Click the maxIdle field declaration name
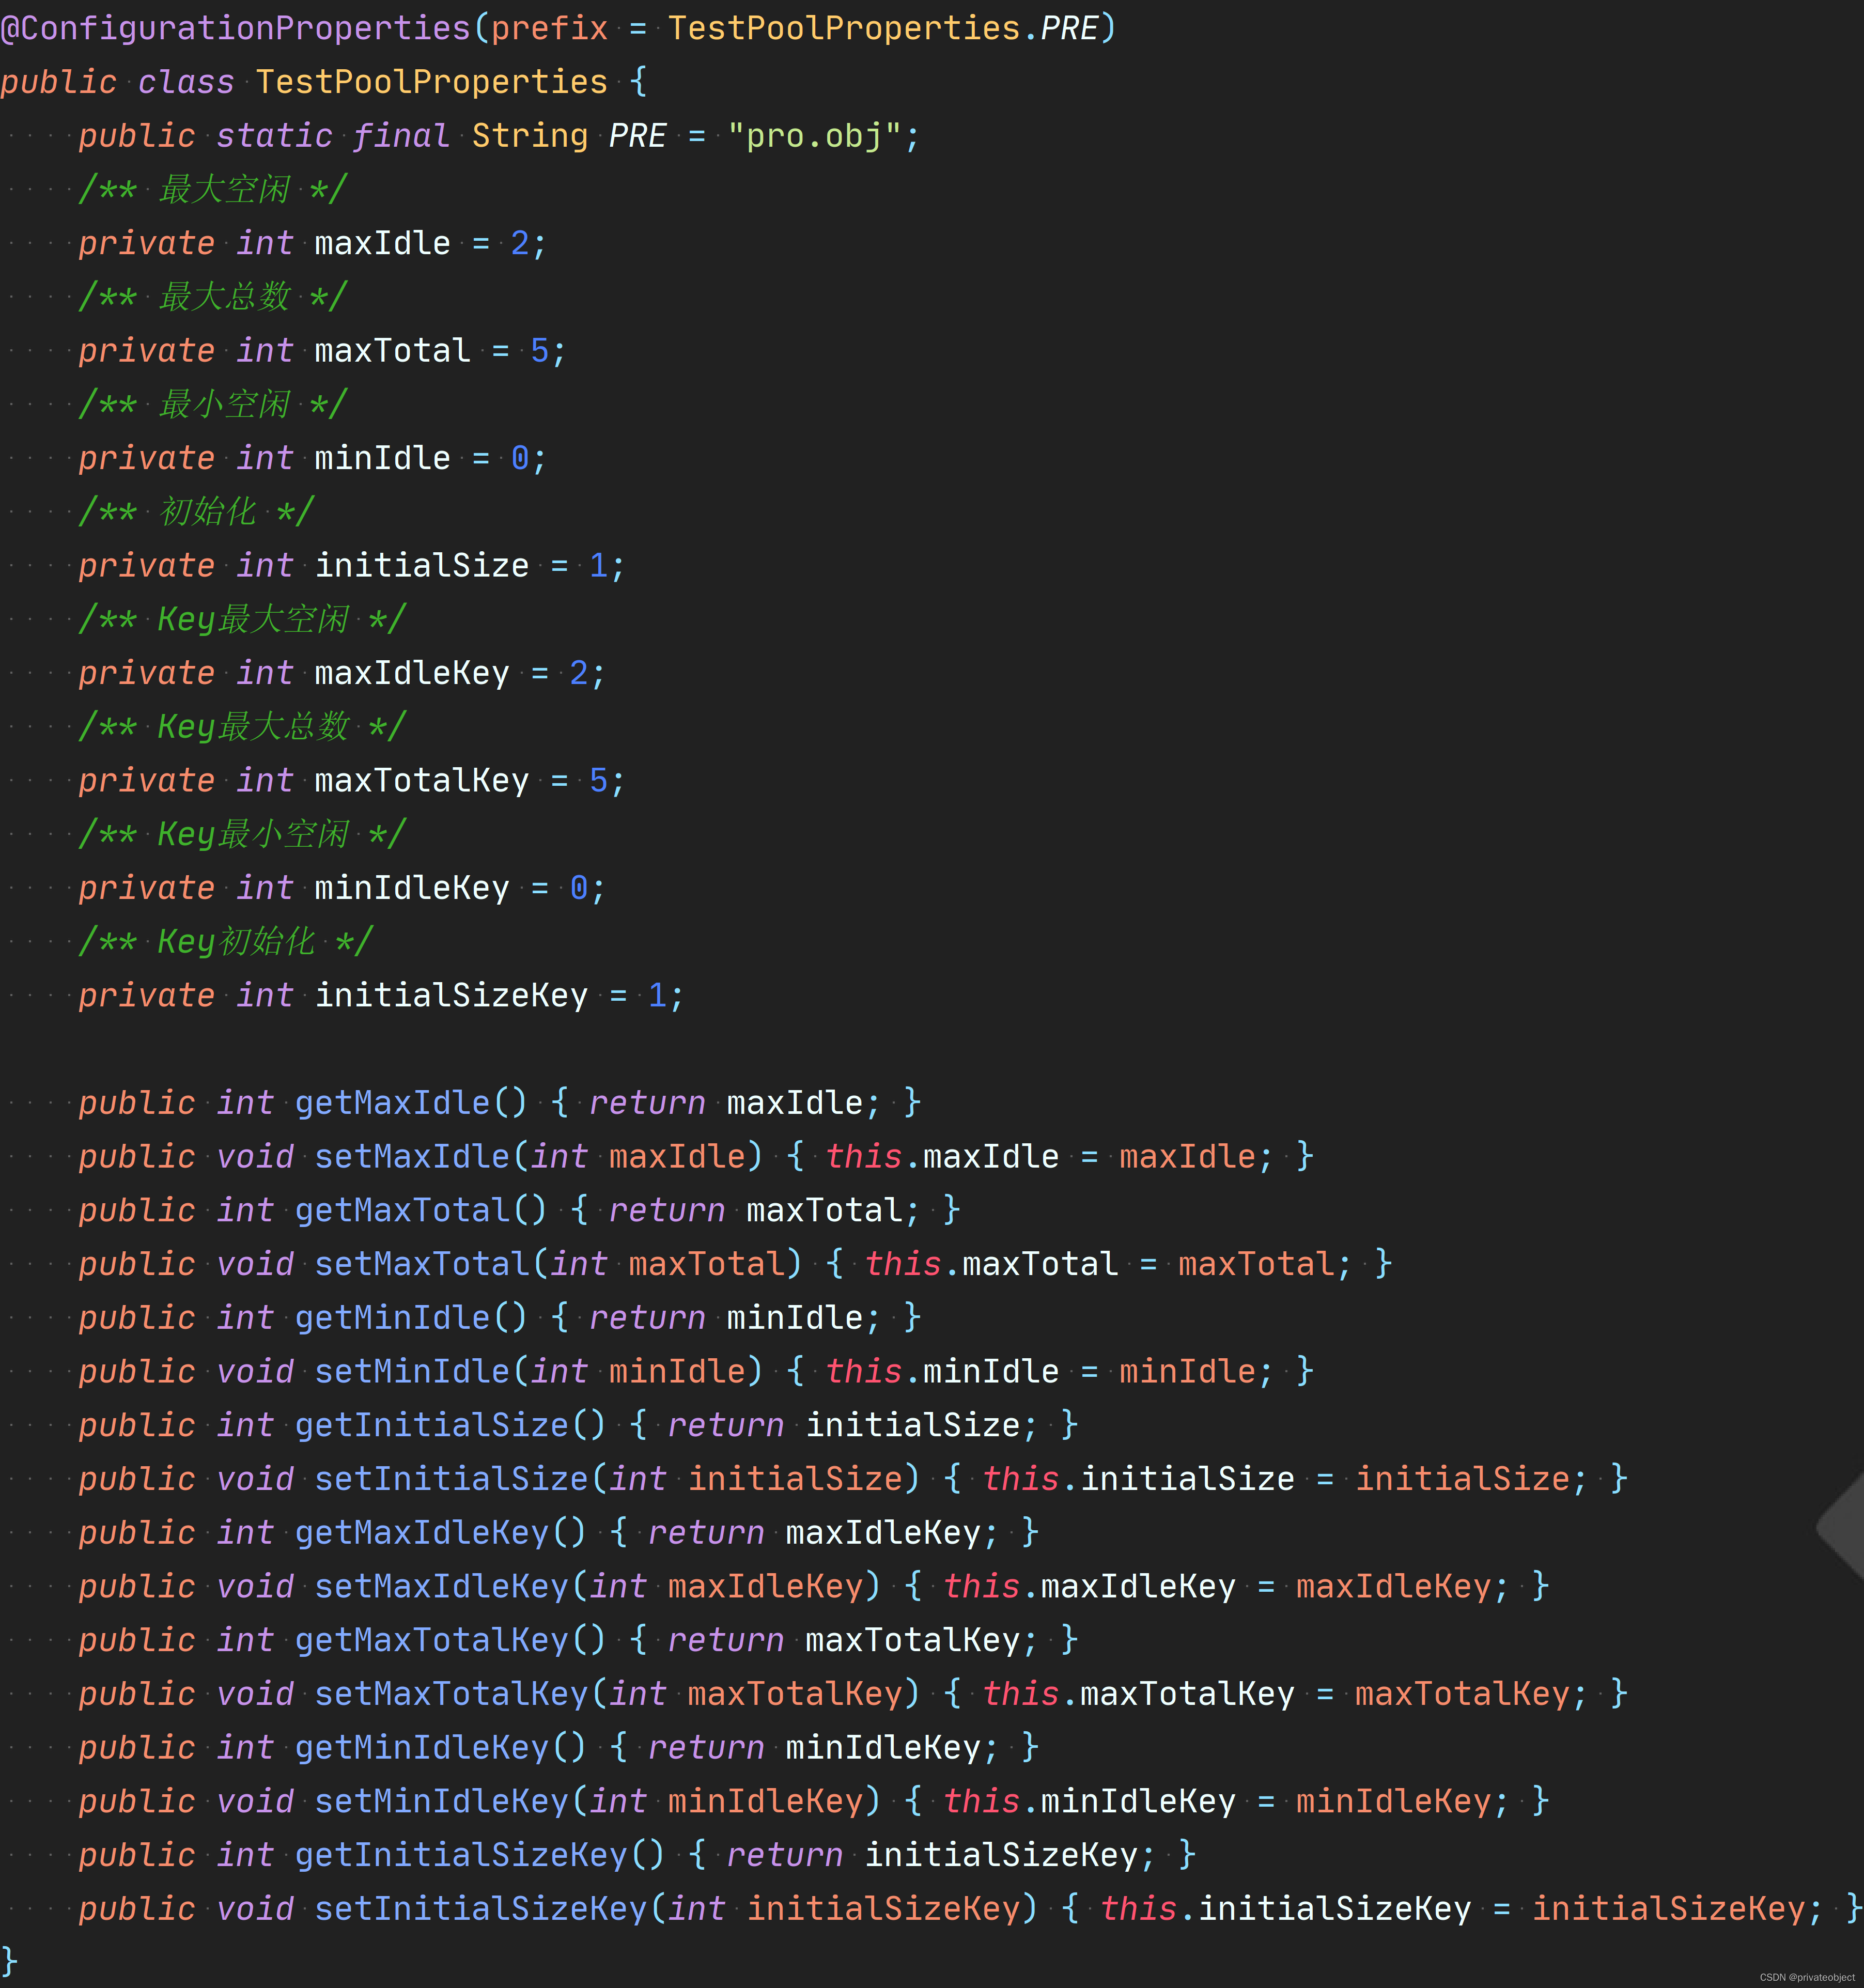Screen dimensions: 1864x1988 382,243
